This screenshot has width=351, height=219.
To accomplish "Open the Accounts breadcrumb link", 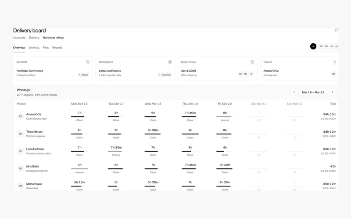I will pyautogui.click(x=19, y=38).
